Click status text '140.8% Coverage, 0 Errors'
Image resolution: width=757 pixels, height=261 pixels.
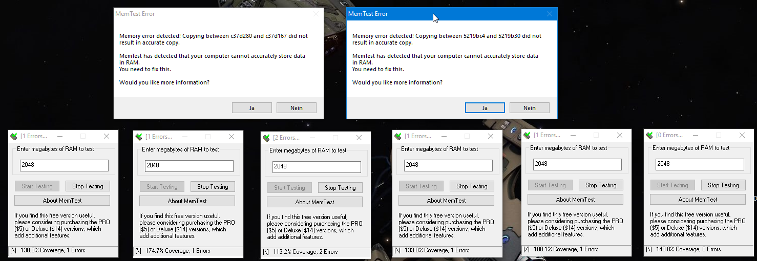(x=688, y=250)
